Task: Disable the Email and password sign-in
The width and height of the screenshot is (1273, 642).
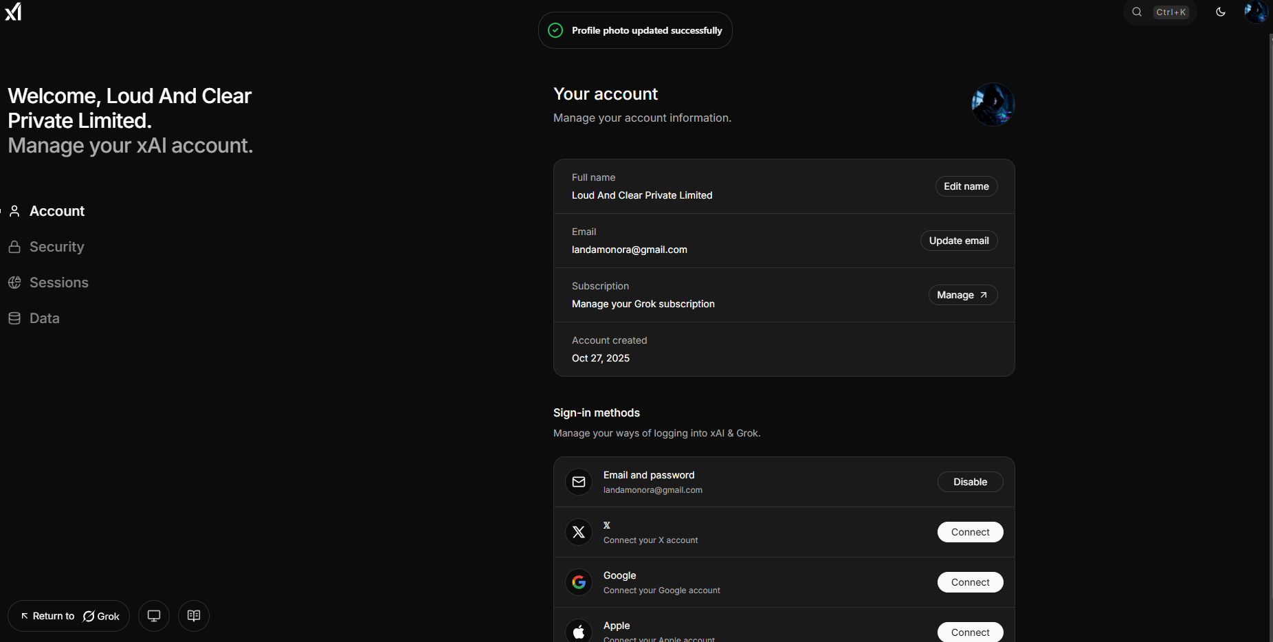Action: 971,482
